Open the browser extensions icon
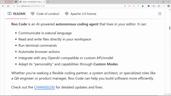171x96 pixels. click(154, 6)
